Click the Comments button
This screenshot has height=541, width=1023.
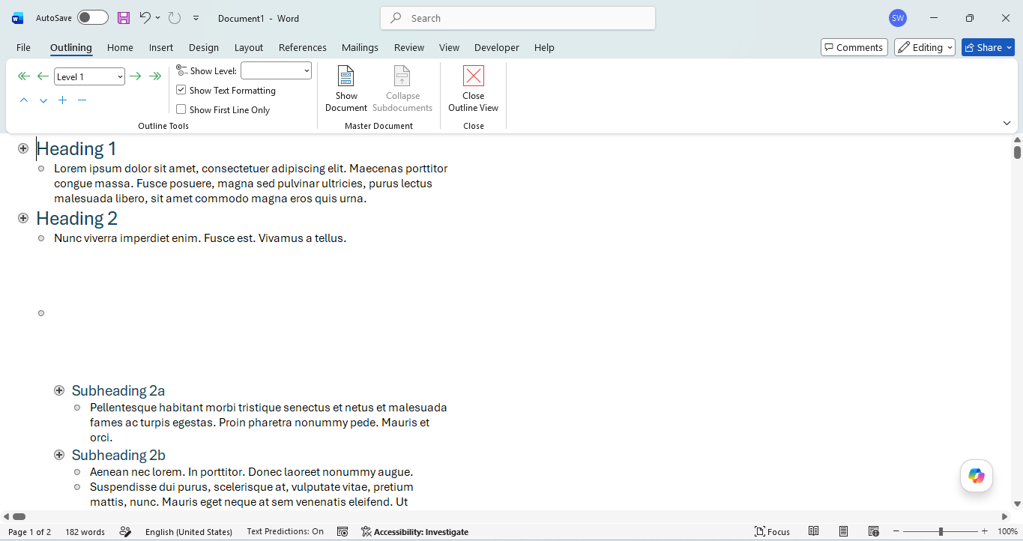tap(854, 47)
